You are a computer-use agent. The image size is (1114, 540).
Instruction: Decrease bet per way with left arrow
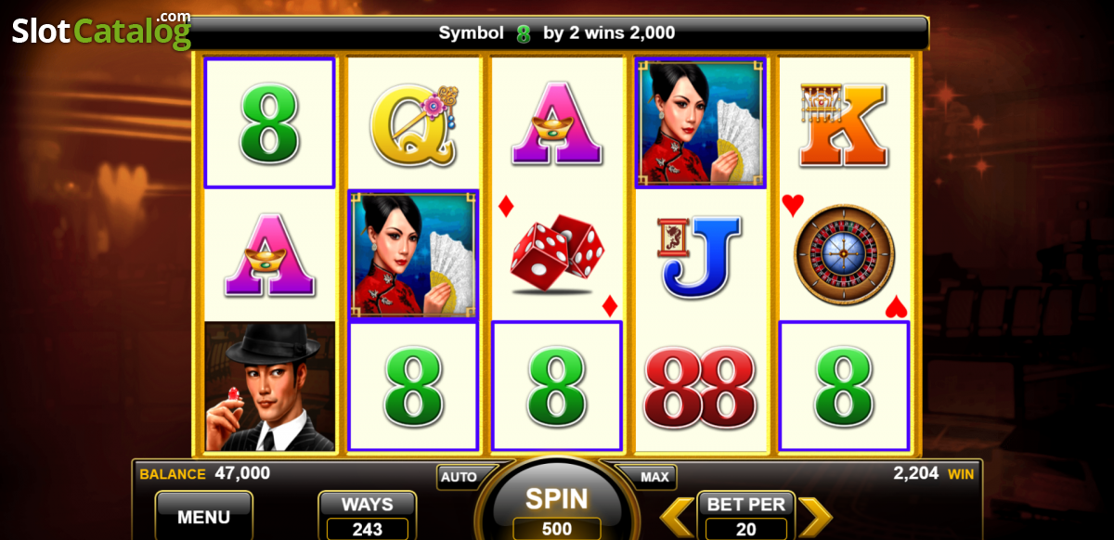point(677,518)
